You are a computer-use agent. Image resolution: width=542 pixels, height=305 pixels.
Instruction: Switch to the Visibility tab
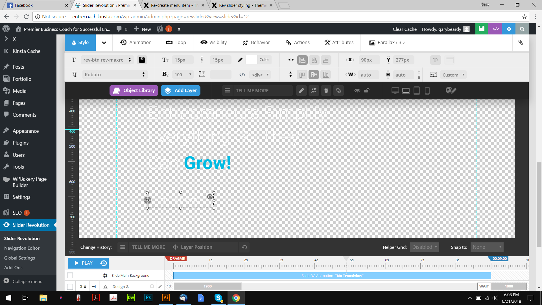click(x=213, y=42)
